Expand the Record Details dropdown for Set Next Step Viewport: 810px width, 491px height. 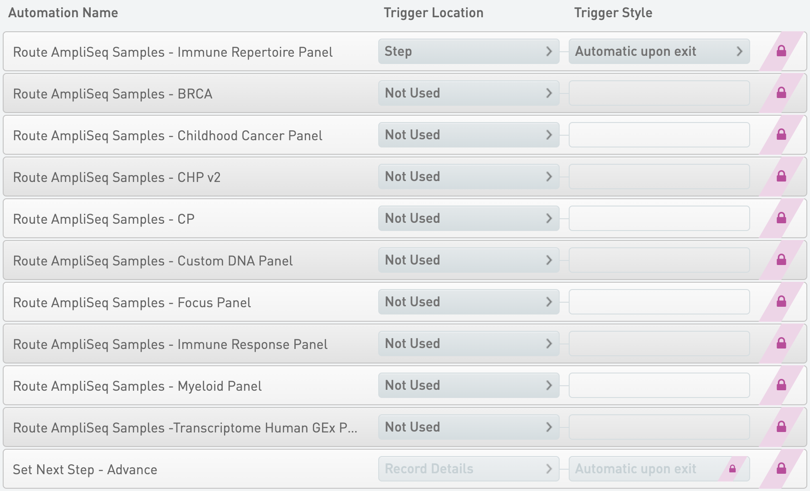tap(468, 469)
